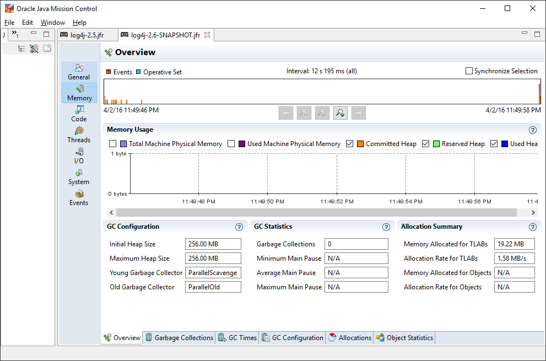Open the System section icon
The image size is (546, 361).
[79, 176]
